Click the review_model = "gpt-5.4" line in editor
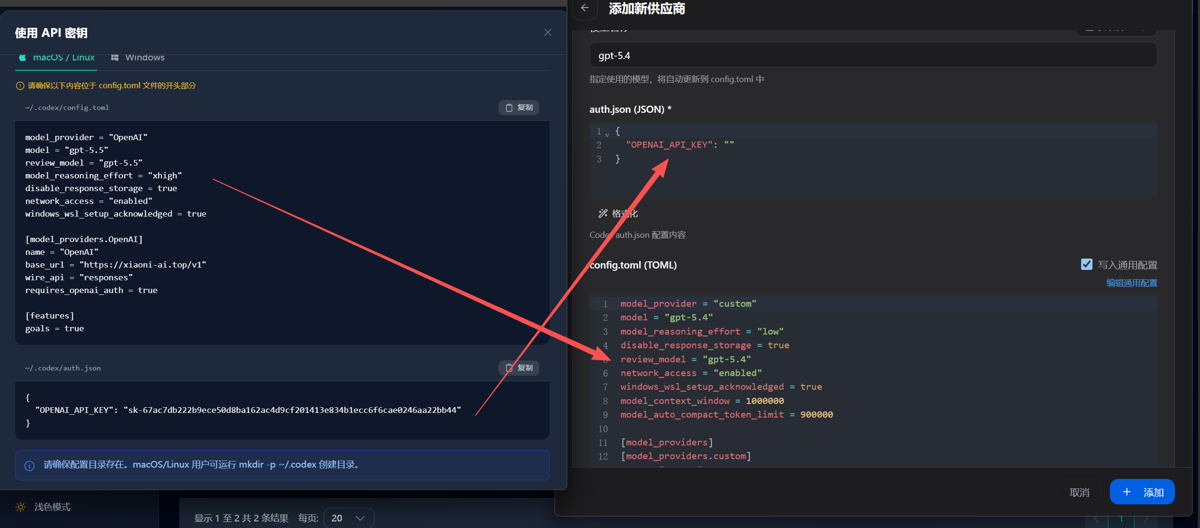This screenshot has width=1200, height=528. click(x=685, y=359)
